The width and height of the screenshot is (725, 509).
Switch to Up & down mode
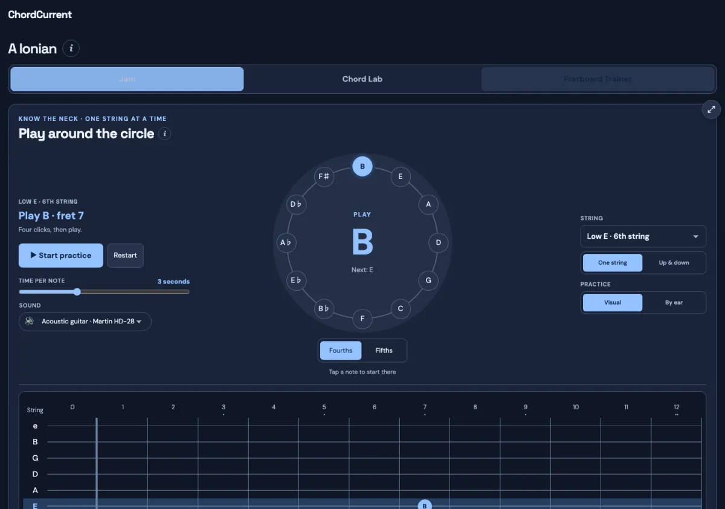(x=674, y=263)
